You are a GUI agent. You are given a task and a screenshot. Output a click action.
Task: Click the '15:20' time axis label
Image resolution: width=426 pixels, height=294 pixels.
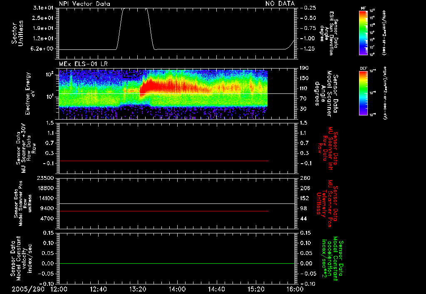pos(256,289)
